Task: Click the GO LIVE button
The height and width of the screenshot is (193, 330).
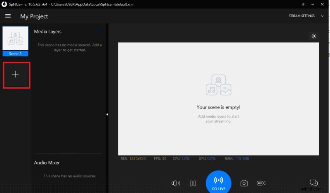Action: tap(219, 182)
